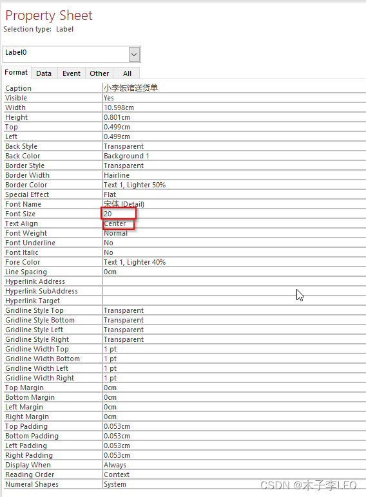Select the All tab
The width and height of the screenshot is (366, 497).
[127, 73]
